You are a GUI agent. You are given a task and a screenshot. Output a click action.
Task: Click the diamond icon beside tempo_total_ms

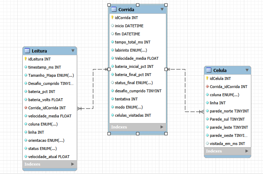[x=112, y=42]
